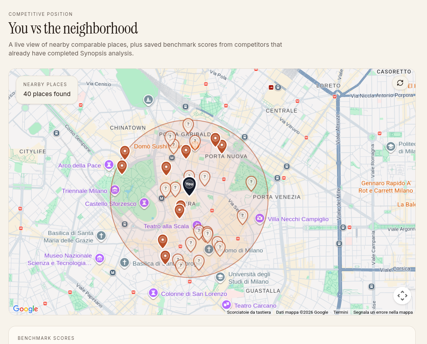Click the "Triennale Milano" label
Viewport: 427px width, 344px height.
click(84, 191)
